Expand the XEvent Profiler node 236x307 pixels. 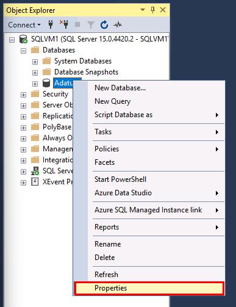tap(24, 182)
